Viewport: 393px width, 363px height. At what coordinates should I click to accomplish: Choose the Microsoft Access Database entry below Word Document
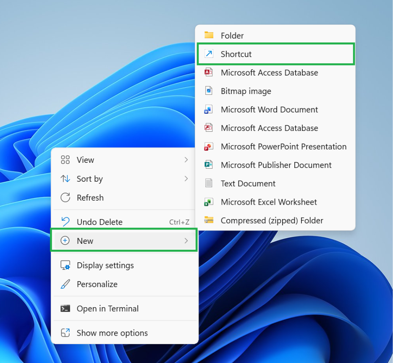point(275,128)
